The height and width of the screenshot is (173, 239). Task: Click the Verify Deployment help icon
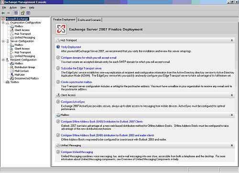(58, 47)
